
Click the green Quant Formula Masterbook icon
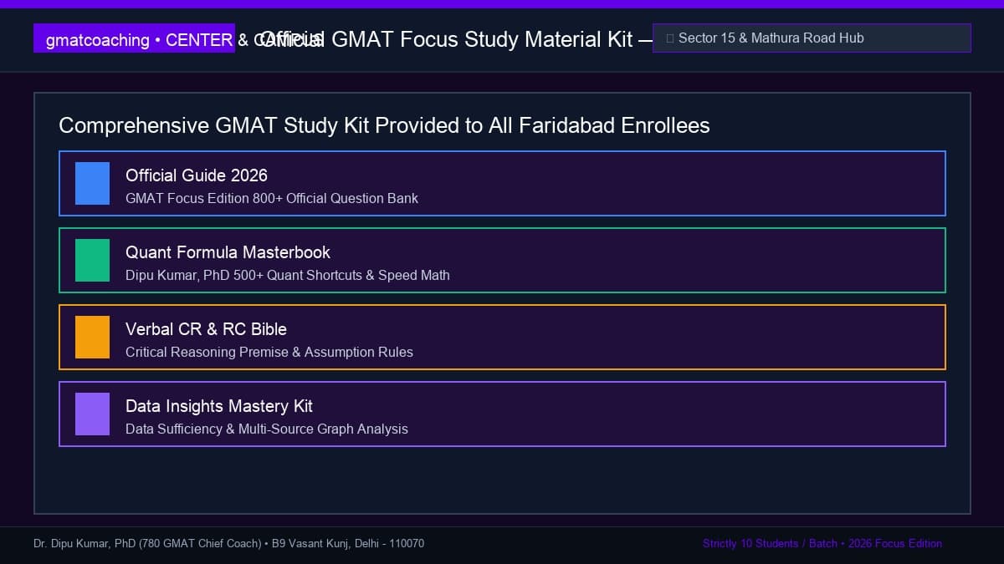tap(92, 260)
